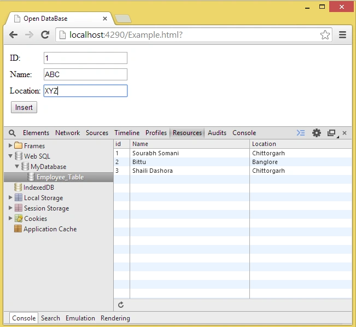Expand the Local Storage node
Image resolution: width=356 pixels, height=327 pixels.
pyautogui.click(x=10, y=197)
